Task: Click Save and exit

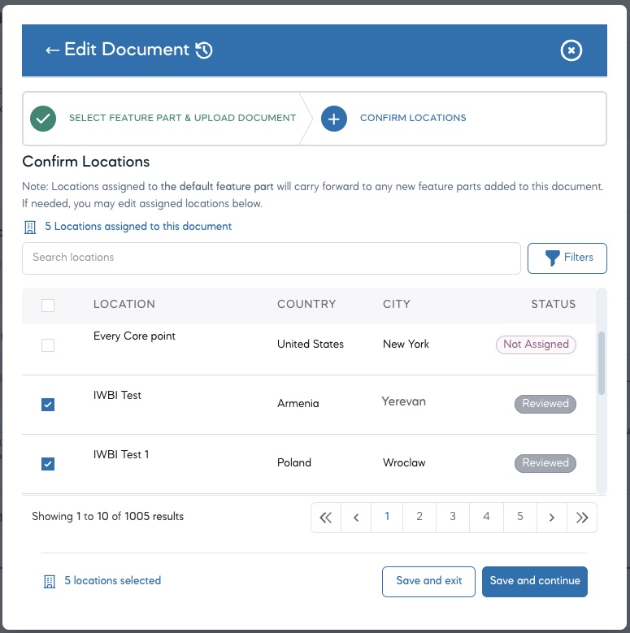Action: click(x=428, y=581)
